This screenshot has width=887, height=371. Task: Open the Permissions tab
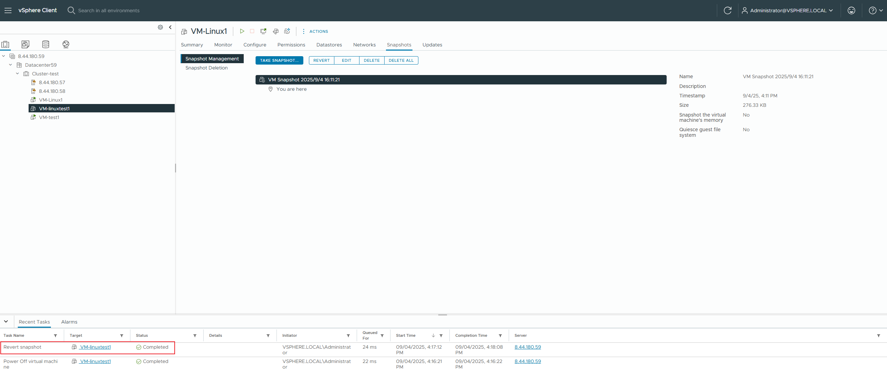pos(291,45)
